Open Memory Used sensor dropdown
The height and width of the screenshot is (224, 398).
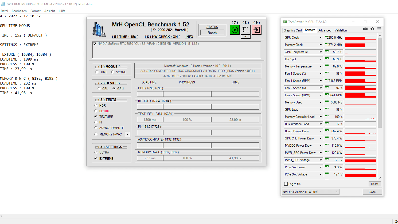pos(321,102)
